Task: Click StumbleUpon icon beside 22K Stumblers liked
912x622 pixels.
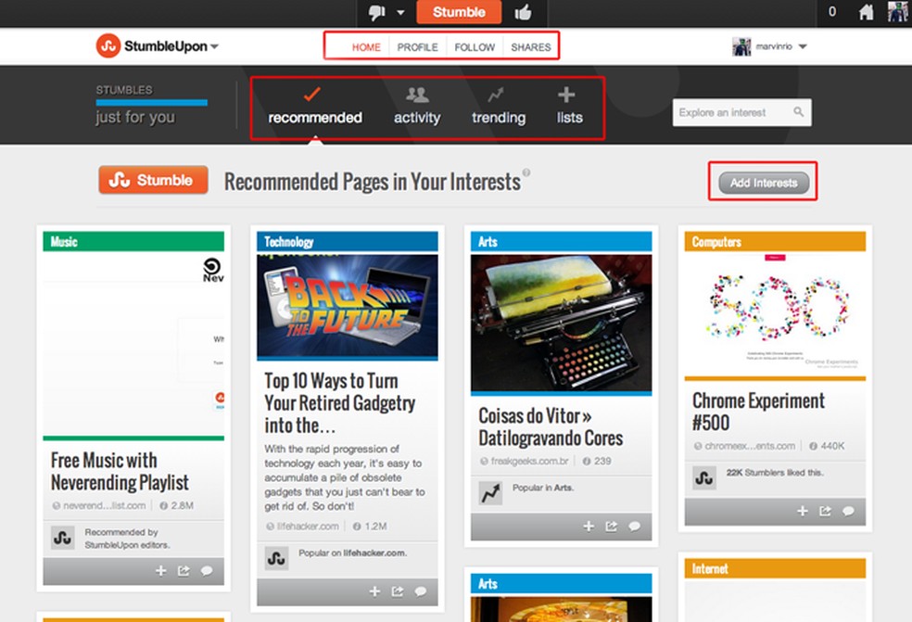Action: 704,478
